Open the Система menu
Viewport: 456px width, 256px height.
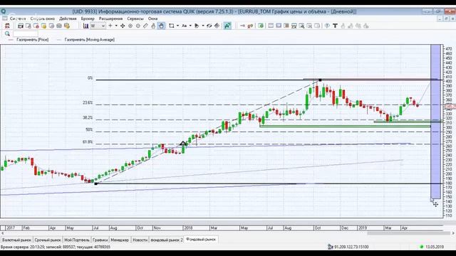point(17,18)
